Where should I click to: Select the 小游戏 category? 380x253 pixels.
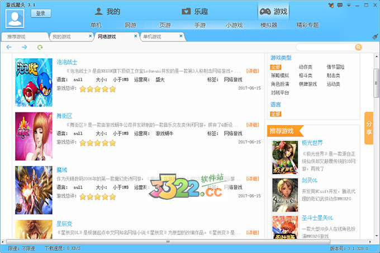tap(234, 25)
